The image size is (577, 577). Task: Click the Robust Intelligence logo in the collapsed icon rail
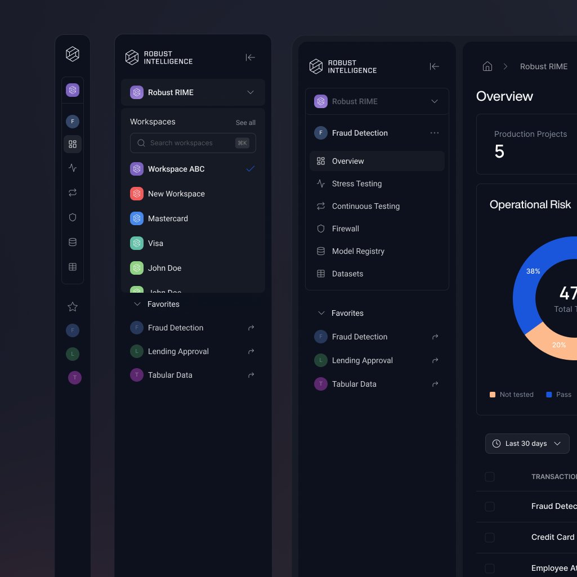coord(73,54)
